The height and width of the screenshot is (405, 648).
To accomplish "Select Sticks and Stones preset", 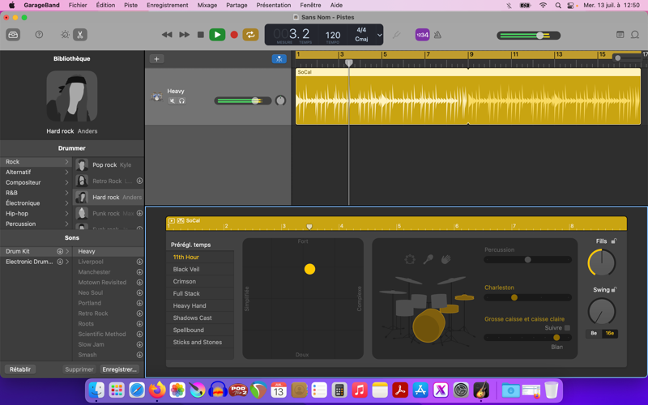I will click(200, 342).
